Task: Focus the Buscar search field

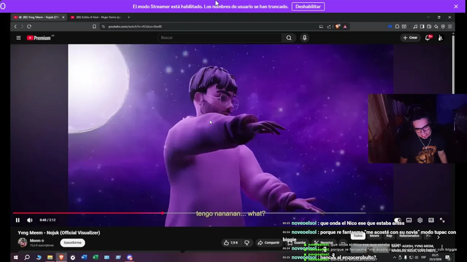Action: coord(220,38)
